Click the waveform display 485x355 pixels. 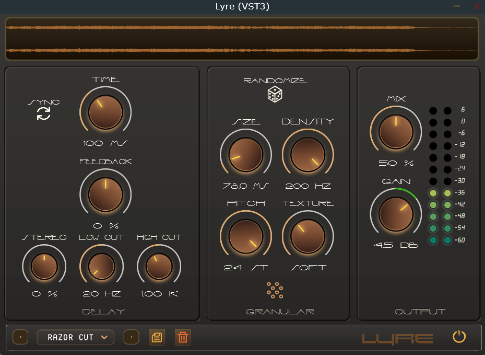point(242,39)
